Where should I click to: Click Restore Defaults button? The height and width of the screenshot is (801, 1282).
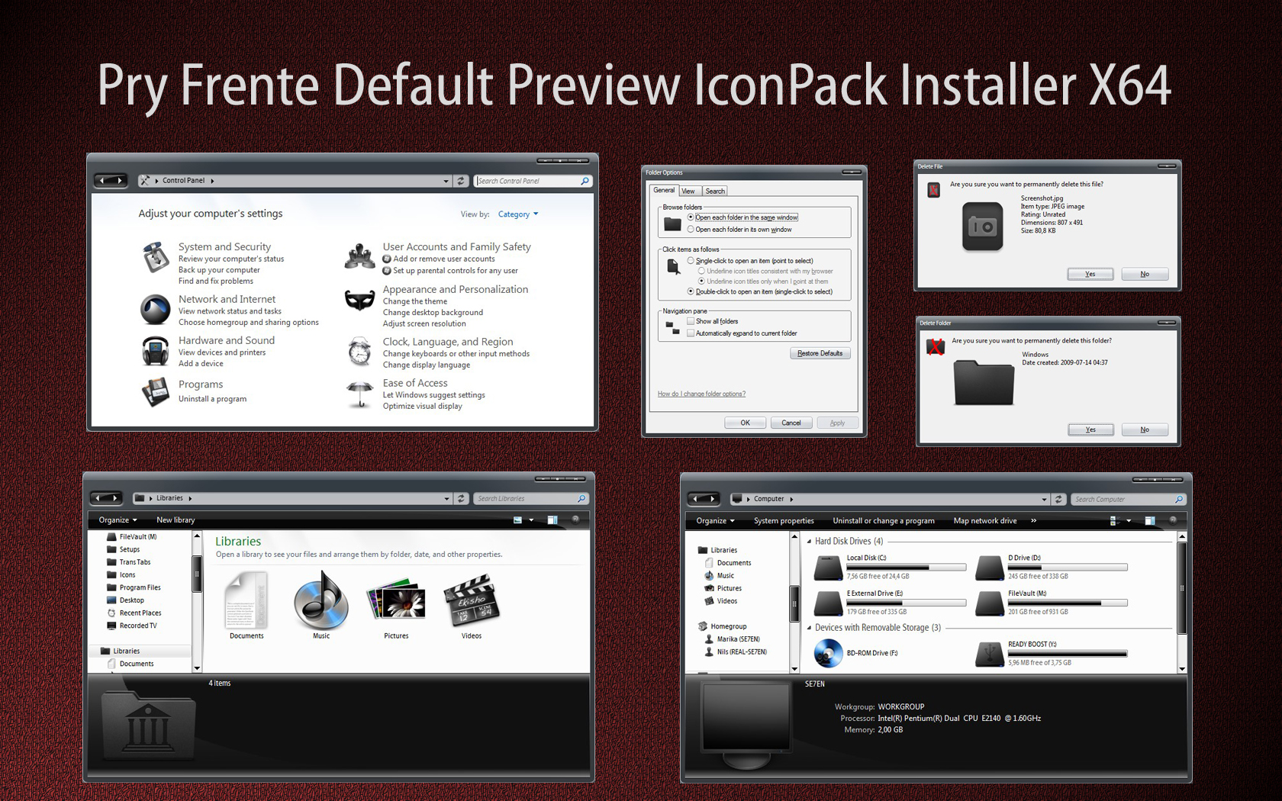click(820, 353)
